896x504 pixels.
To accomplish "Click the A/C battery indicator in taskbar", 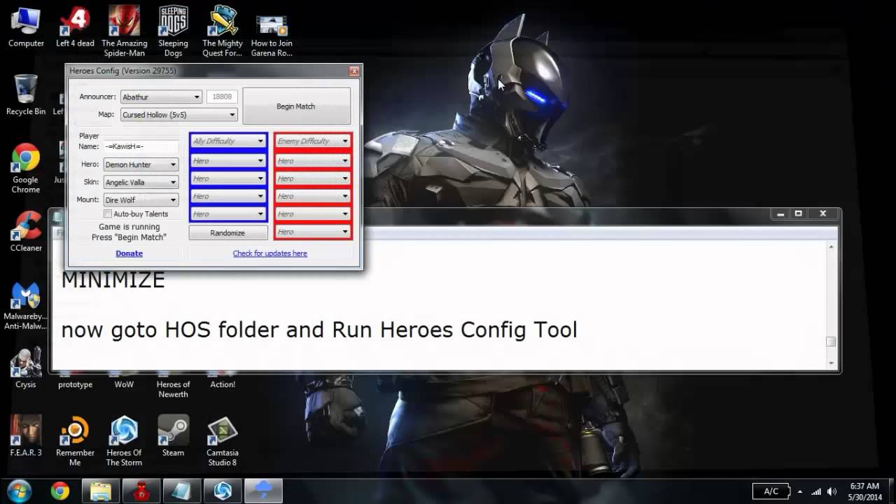I will [x=771, y=491].
